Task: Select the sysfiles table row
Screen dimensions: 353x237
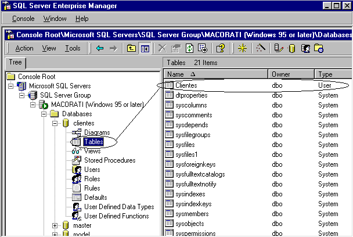Action: click(x=258, y=145)
